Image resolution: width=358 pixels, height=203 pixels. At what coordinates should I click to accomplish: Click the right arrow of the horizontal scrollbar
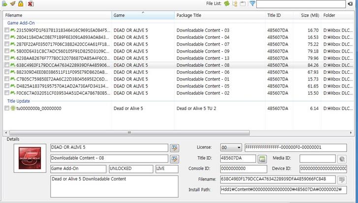click(x=351, y=133)
